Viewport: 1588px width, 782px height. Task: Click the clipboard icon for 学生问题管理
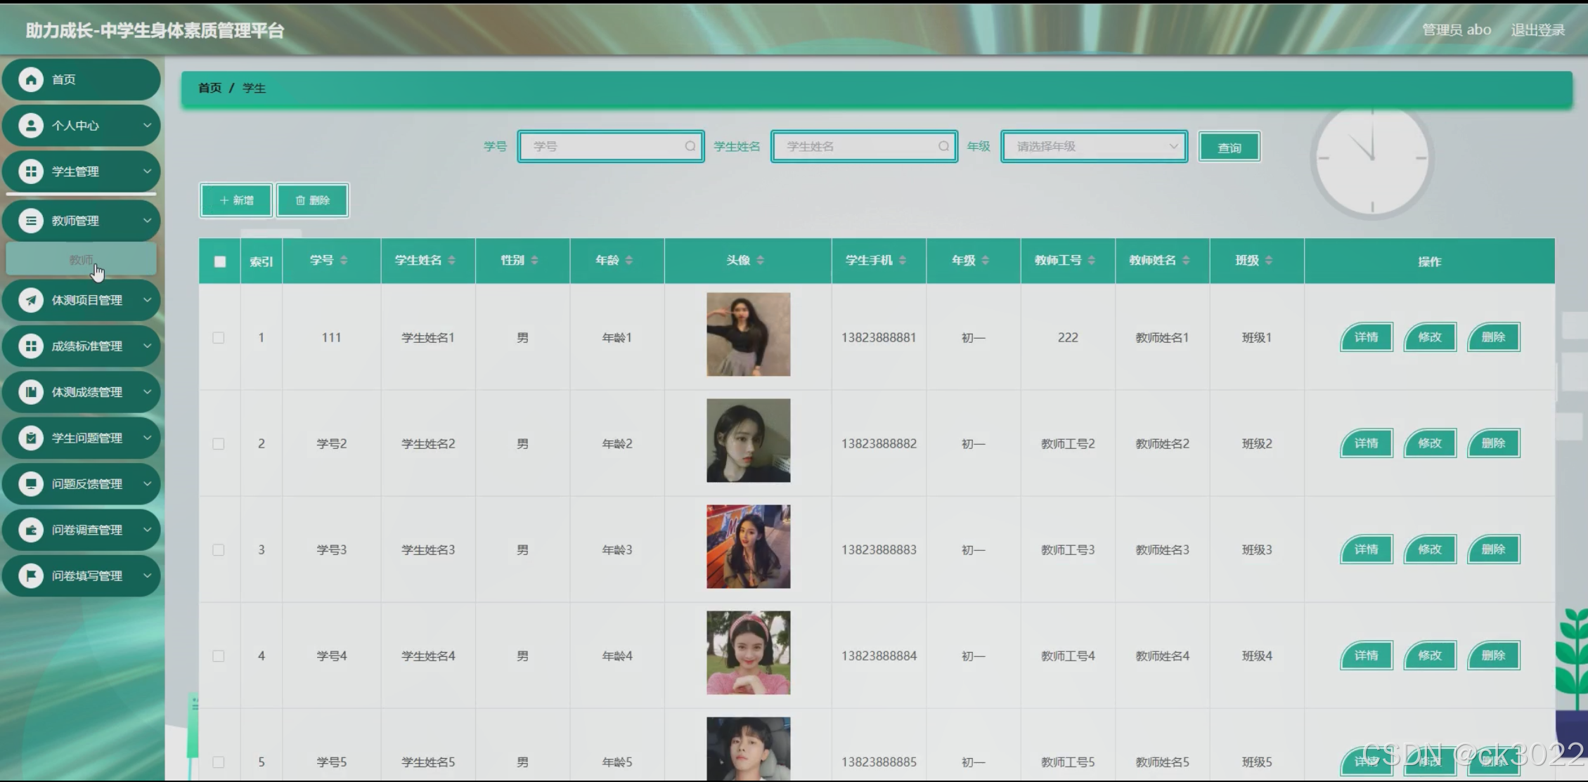tap(31, 438)
